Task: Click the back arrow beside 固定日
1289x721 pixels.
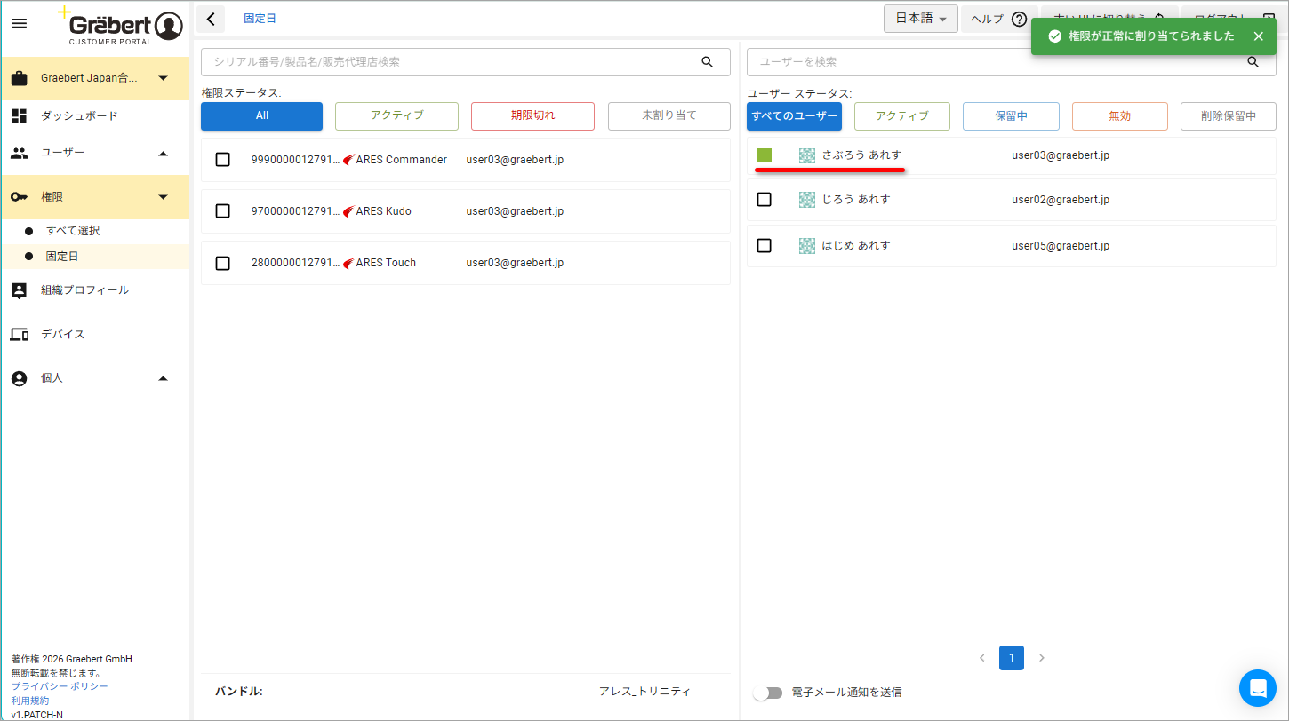Action: click(x=210, y=19)
